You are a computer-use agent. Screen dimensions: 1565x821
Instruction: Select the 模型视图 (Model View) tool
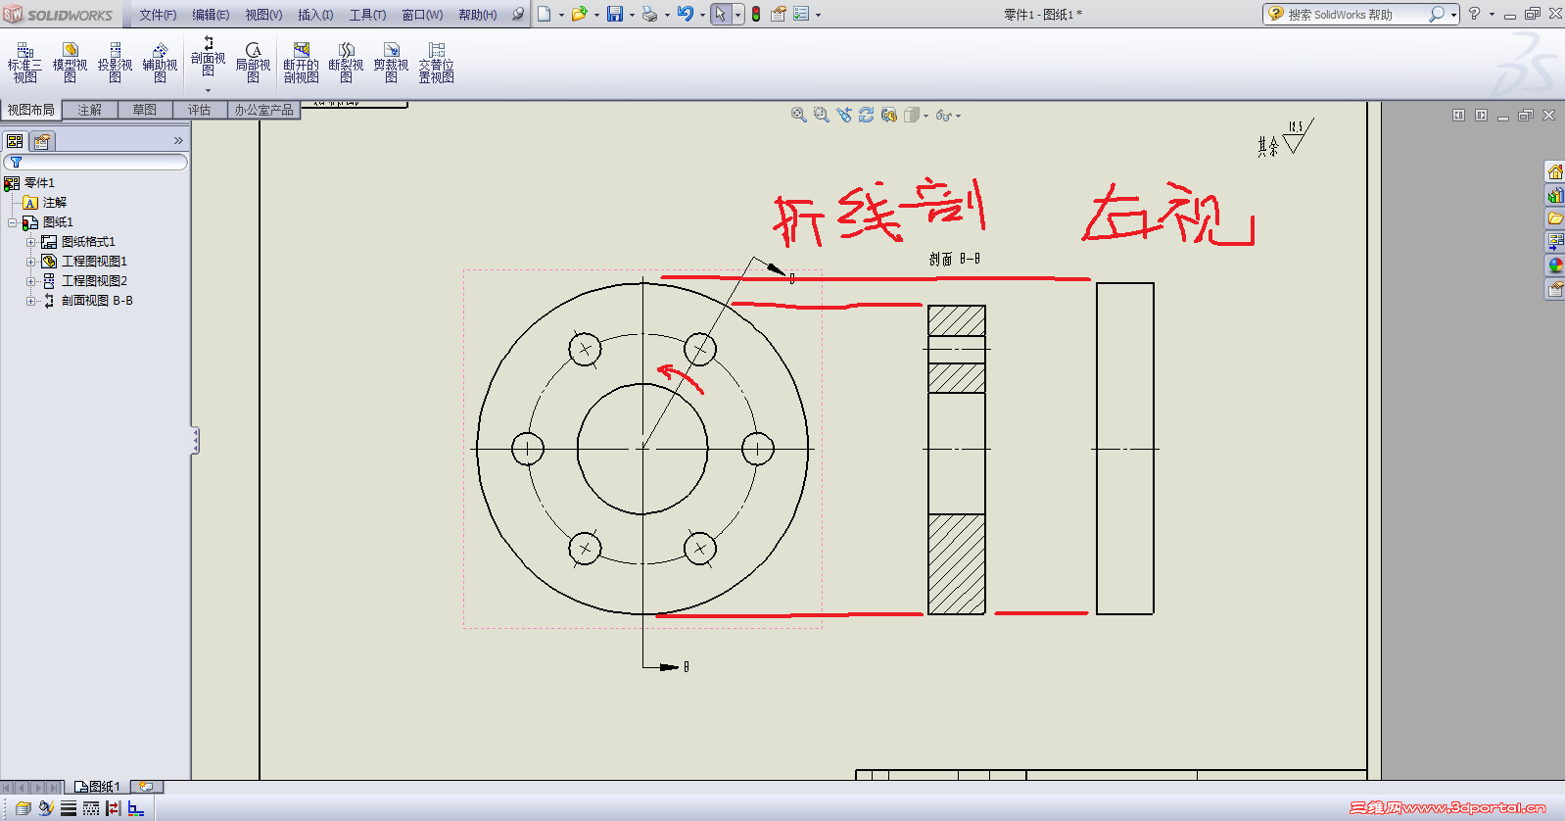(70, 63)
